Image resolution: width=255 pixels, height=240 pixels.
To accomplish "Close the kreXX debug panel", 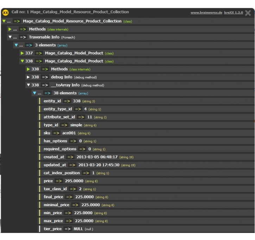I will tap(248, 13).
